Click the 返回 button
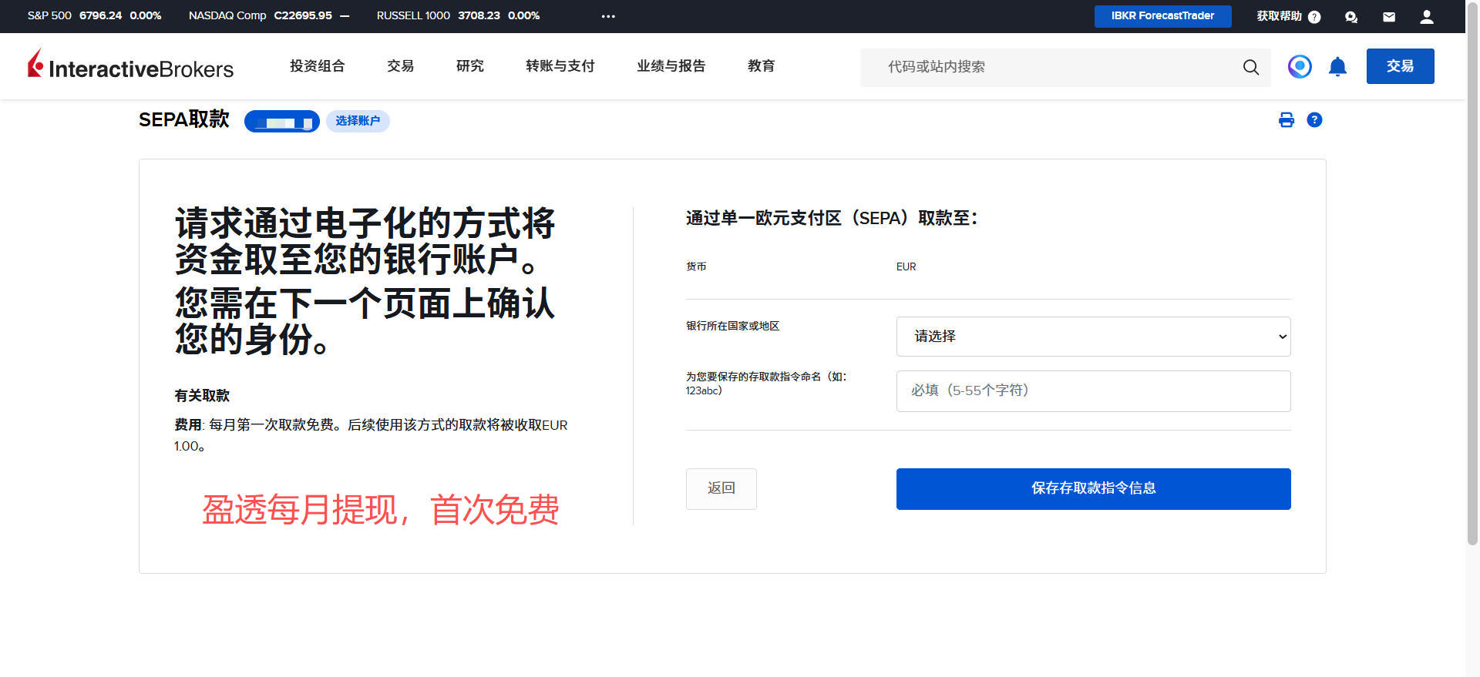The width and height of the screenshot is (1480, 677). coord(721,488)
